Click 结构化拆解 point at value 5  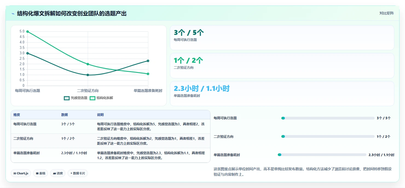coord(27,32)
